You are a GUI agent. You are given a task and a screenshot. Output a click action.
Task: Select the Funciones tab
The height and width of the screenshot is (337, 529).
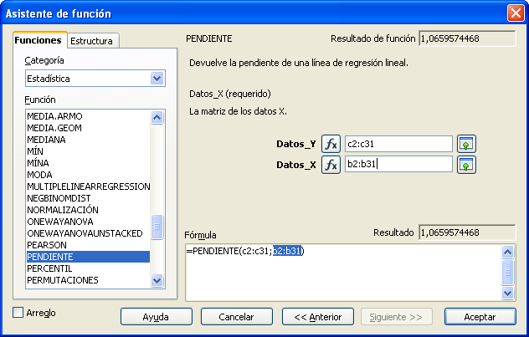[x=39, y=40]
